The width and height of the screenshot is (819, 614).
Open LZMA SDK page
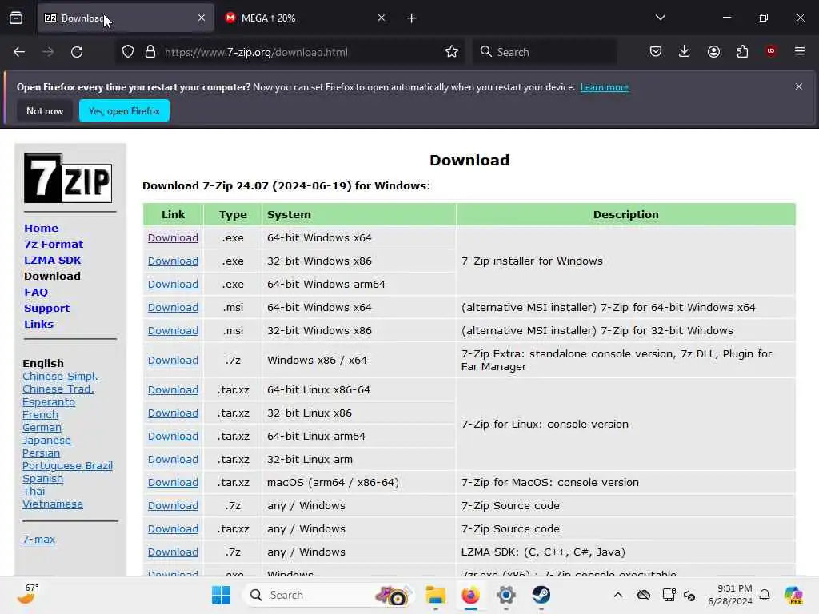(52, 260)
